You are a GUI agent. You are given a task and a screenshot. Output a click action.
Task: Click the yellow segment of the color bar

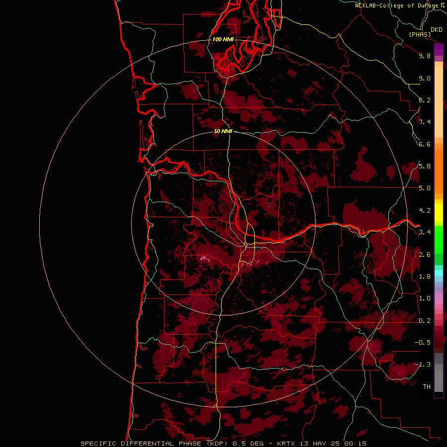439,213
